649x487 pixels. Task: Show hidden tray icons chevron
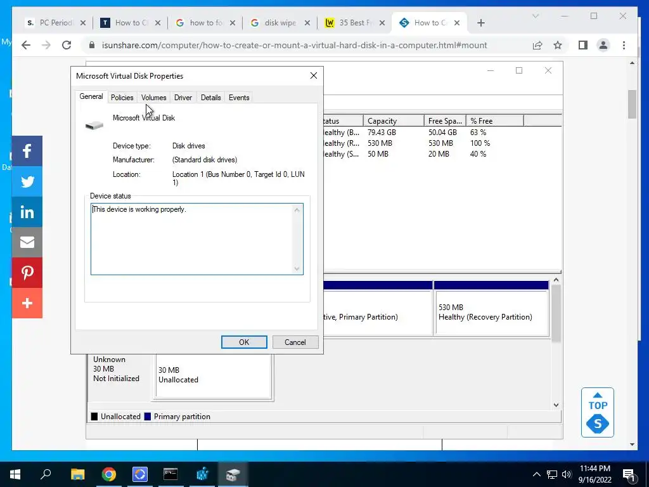pyautogui.click(x=536, y=474)
